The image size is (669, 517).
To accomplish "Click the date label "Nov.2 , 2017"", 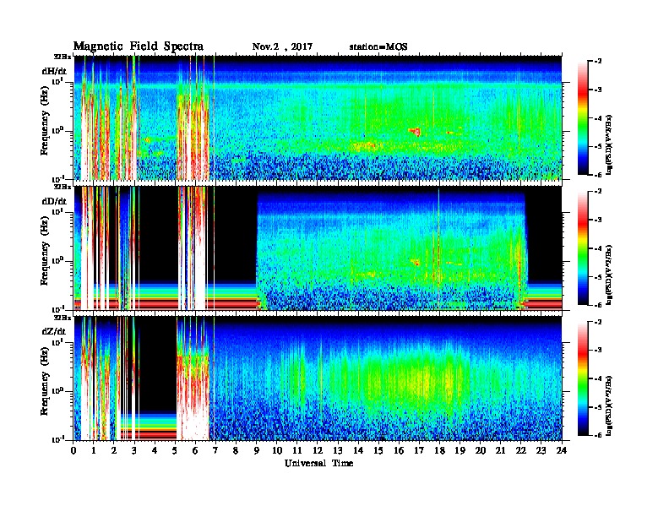I will click(282, 46).
